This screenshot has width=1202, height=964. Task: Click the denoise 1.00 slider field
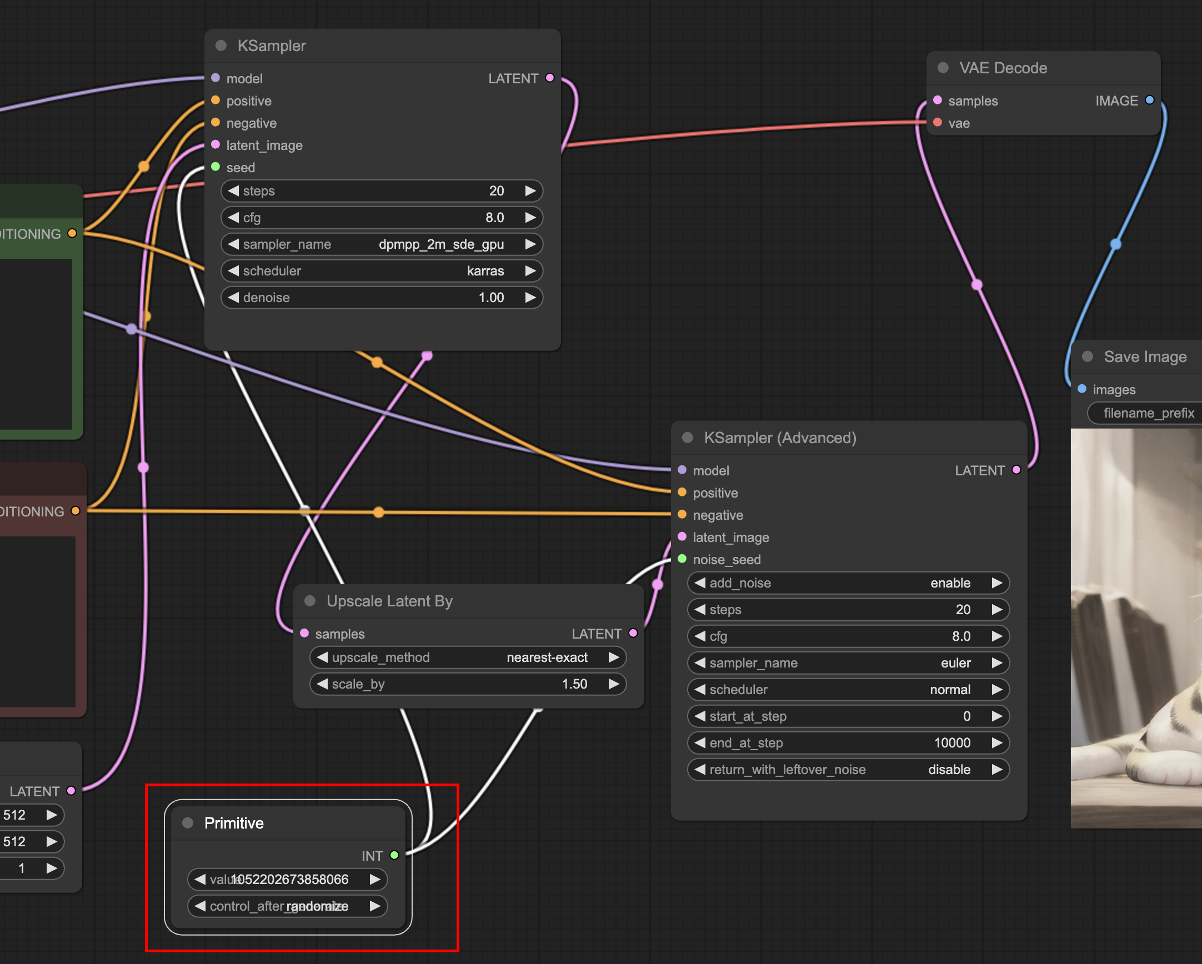[382, 298]
